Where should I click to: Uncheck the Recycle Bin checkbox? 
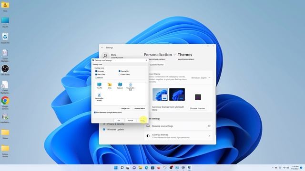click(x=119, y=71)
